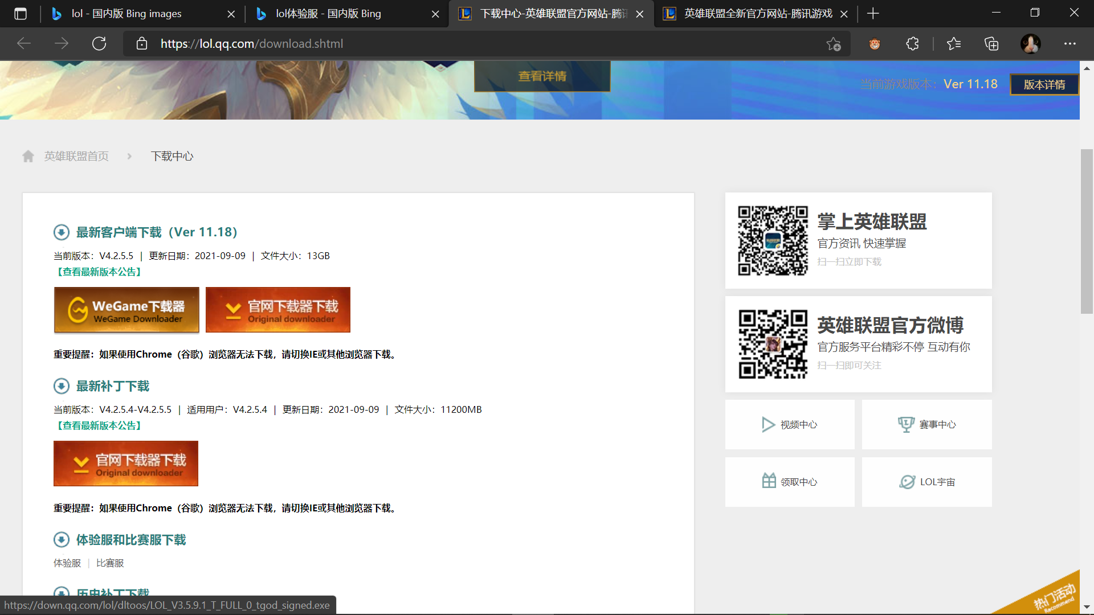The image size is (1094, 615).
Task: Click the WeGame下载器 download button
Action: click(x=126, y=310)
